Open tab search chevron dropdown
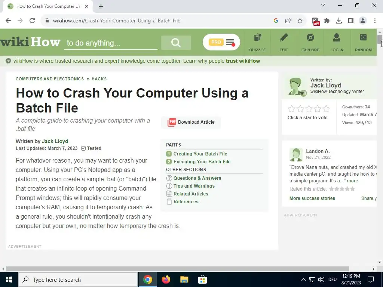 (x=323, y=5)
